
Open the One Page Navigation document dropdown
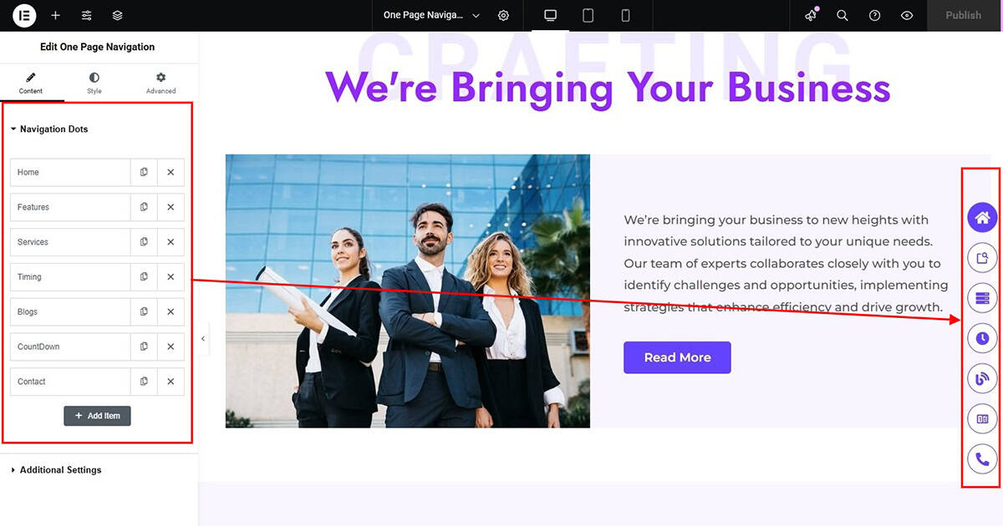click(x=432, y=15)
